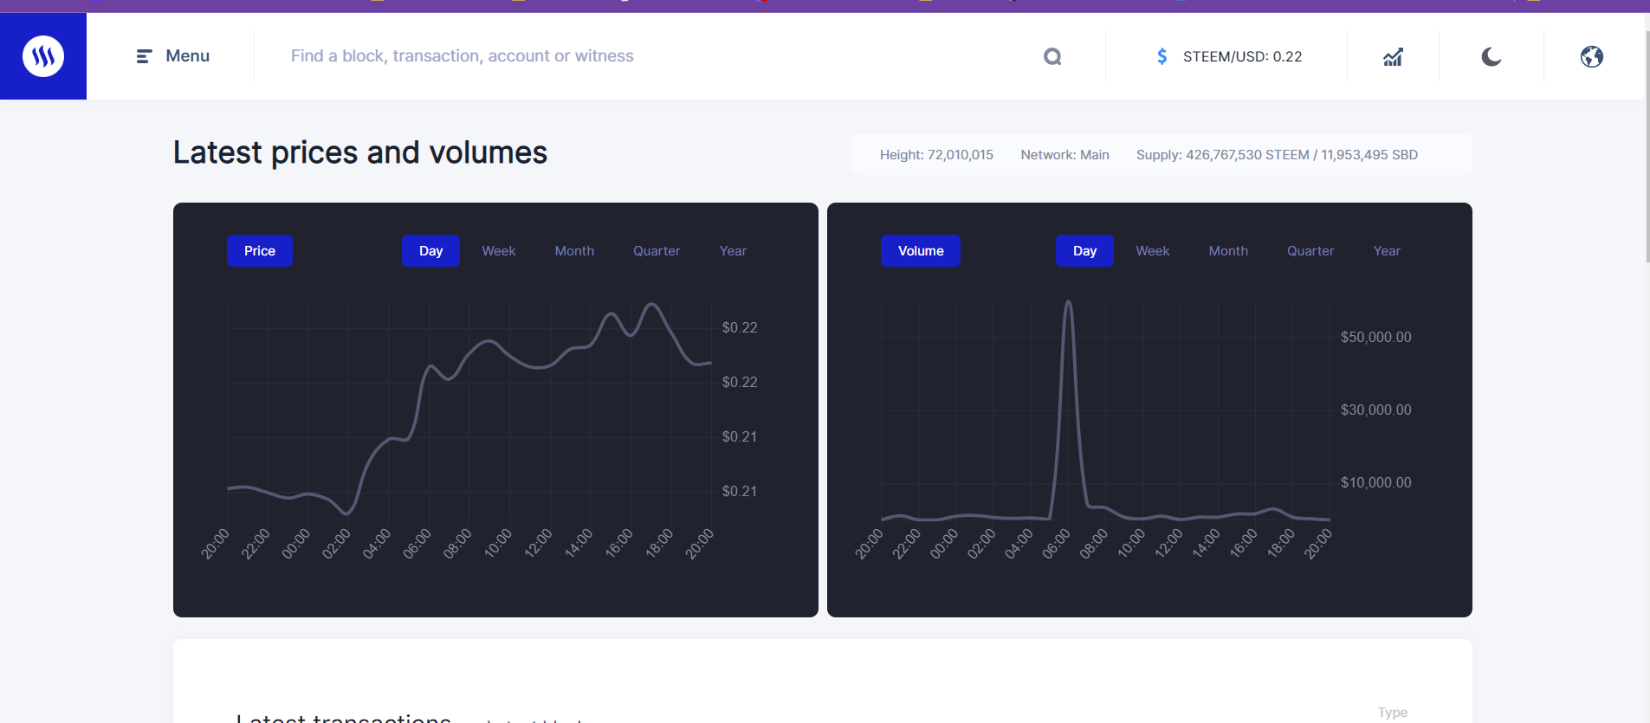Focus the block or transaction search field
This screenshot has width=1650, height=723.
pos(658,56)
